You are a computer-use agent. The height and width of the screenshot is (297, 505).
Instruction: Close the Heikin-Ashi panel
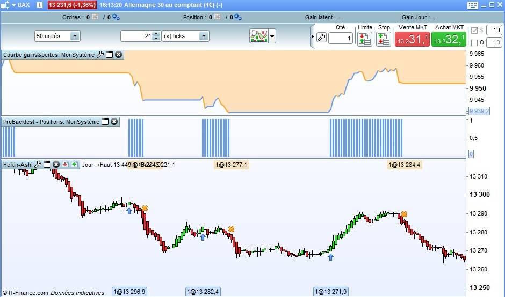56,165
